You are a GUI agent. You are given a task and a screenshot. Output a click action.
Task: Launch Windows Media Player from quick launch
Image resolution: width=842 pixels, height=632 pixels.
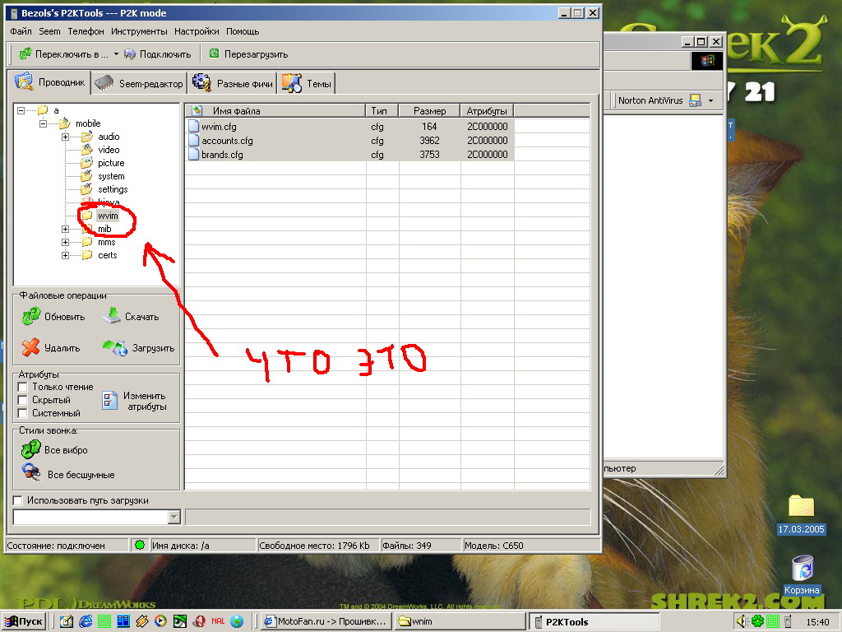point(160,622)
